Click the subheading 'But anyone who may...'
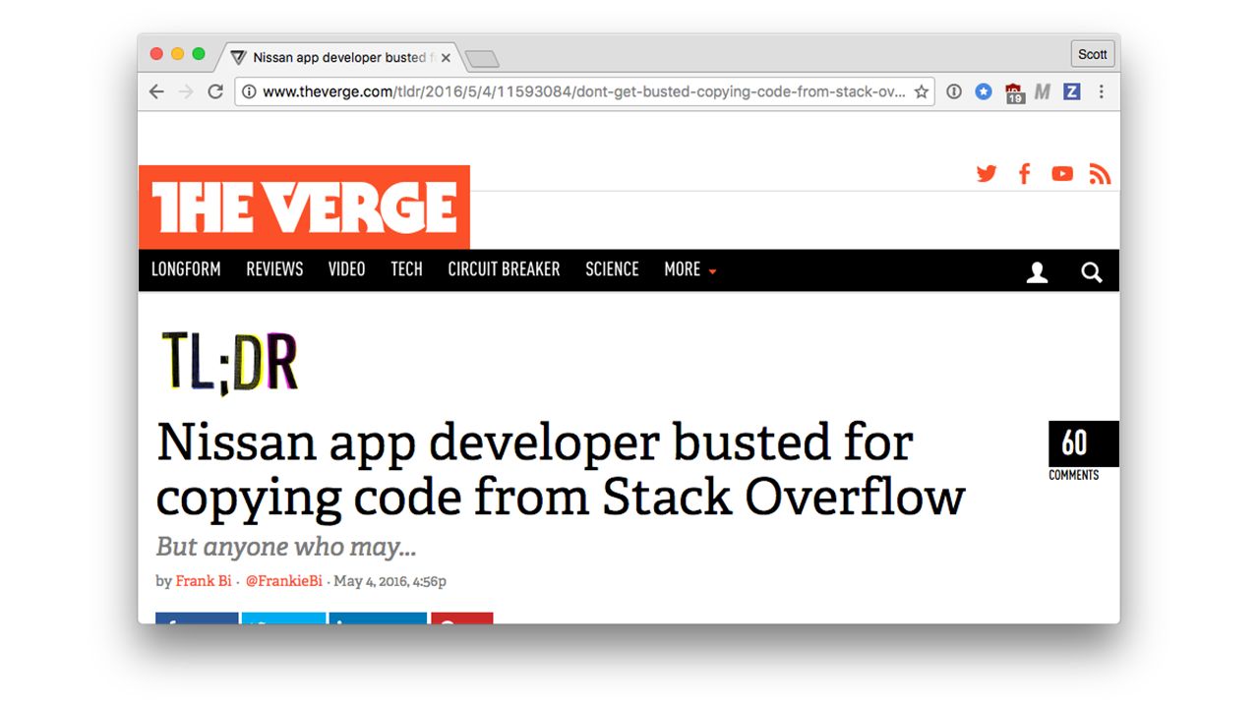The height and width of the screenshot is (708, 1259). click(x=286, y=548)
